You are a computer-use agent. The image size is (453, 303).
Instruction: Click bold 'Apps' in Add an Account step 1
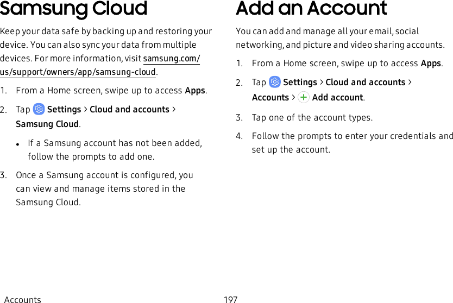432,64
